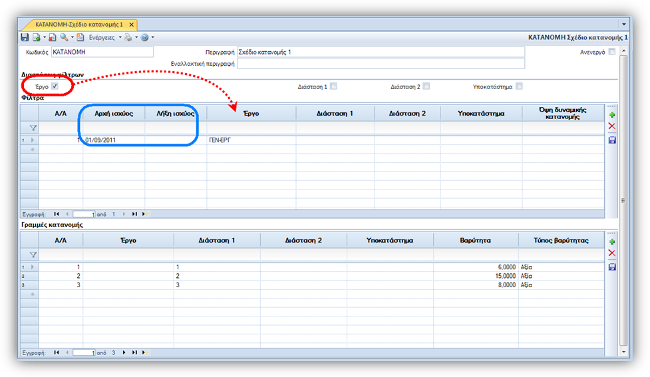Viewport: 650px width, 377px height.
Task: Check the Υποκατάστημα checkbox
Action: pos(519,86)
